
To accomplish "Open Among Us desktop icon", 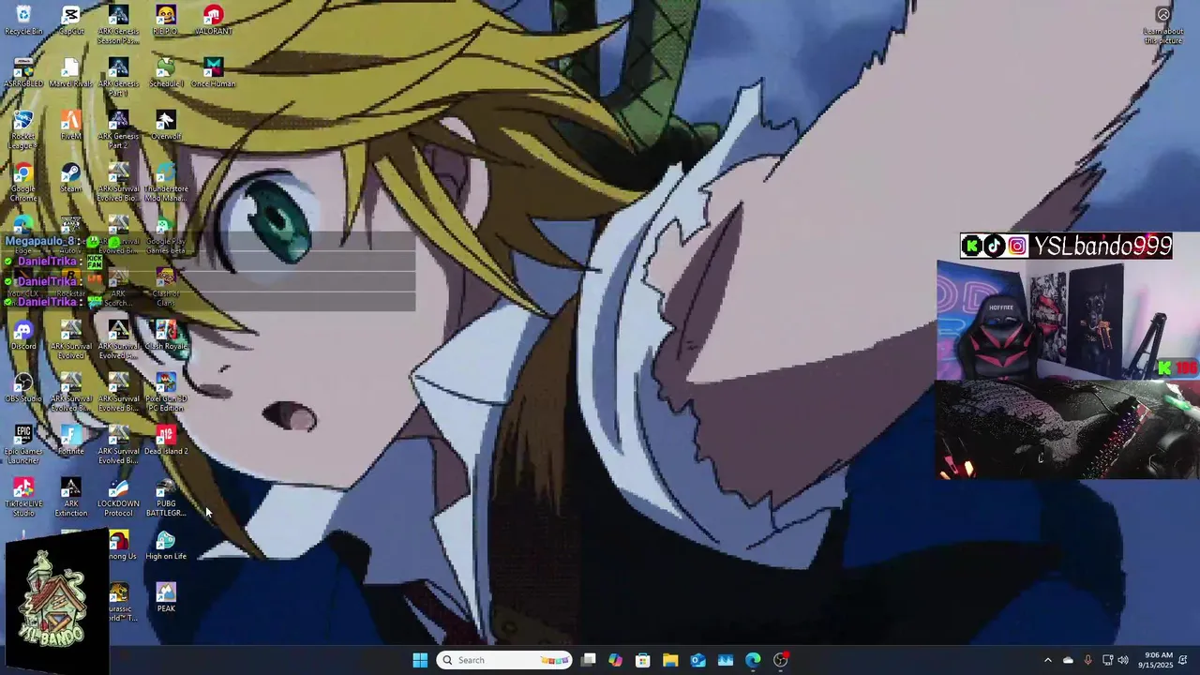I will pos(119,545).
